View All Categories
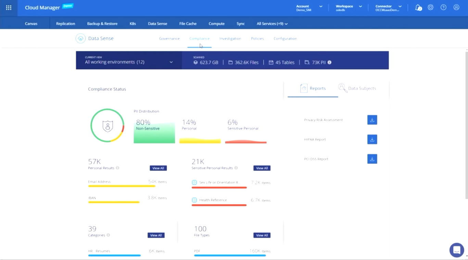Viewport: 468px width, 260px height. pyautogui.click(x=156, y=235)
